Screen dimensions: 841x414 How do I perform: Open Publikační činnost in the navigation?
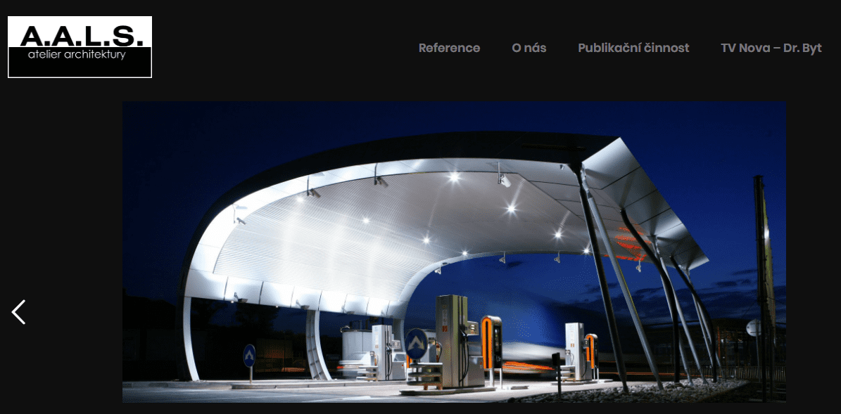[633, 48]
